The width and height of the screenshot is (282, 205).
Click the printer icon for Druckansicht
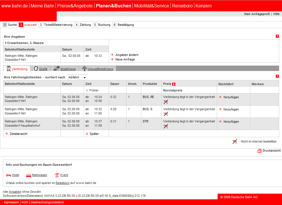[259, 151]
